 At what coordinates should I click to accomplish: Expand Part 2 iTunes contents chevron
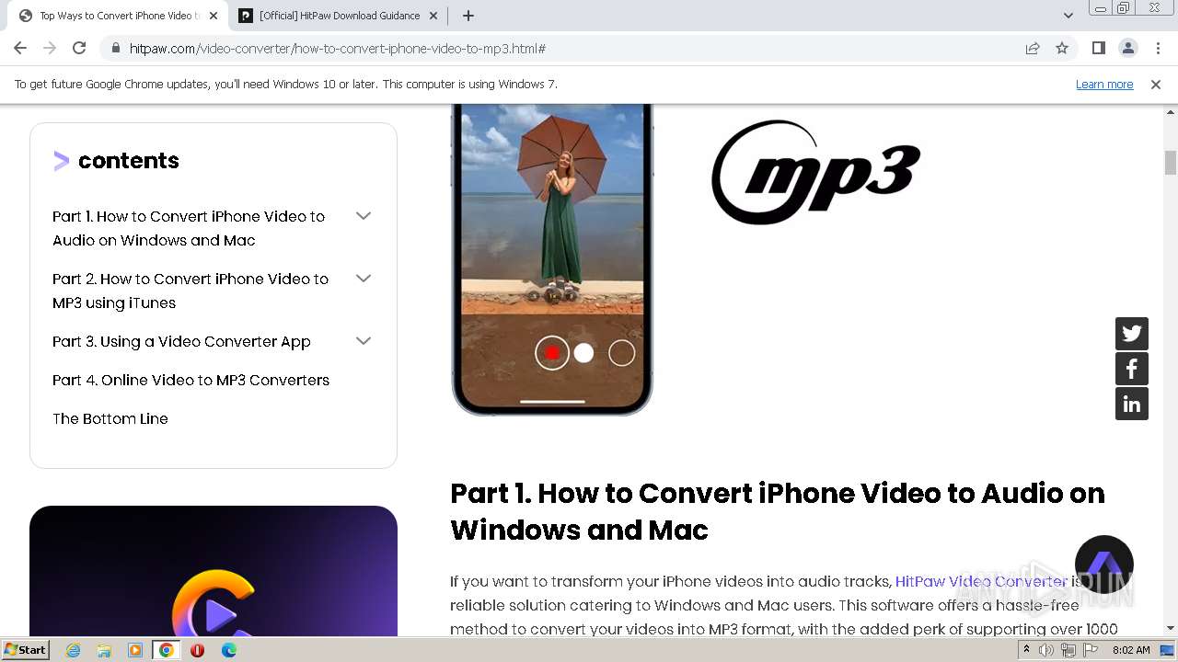pos(364,279)
